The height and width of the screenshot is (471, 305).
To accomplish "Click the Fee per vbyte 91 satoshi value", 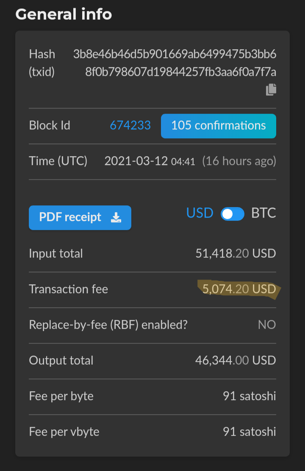I will click(249, 432).
